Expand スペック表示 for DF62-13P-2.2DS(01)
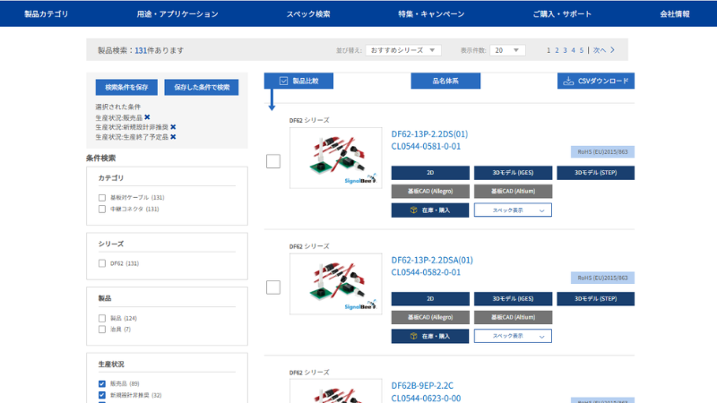 tap(513, 210)
